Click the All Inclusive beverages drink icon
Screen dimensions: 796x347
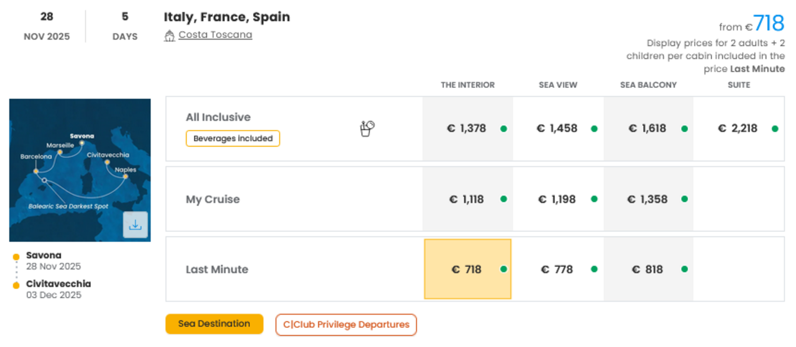click(x=367, y=128)
